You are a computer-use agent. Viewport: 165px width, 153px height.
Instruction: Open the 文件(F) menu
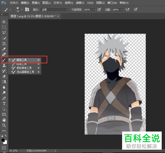pyautogui.click(x=14, y=3)
